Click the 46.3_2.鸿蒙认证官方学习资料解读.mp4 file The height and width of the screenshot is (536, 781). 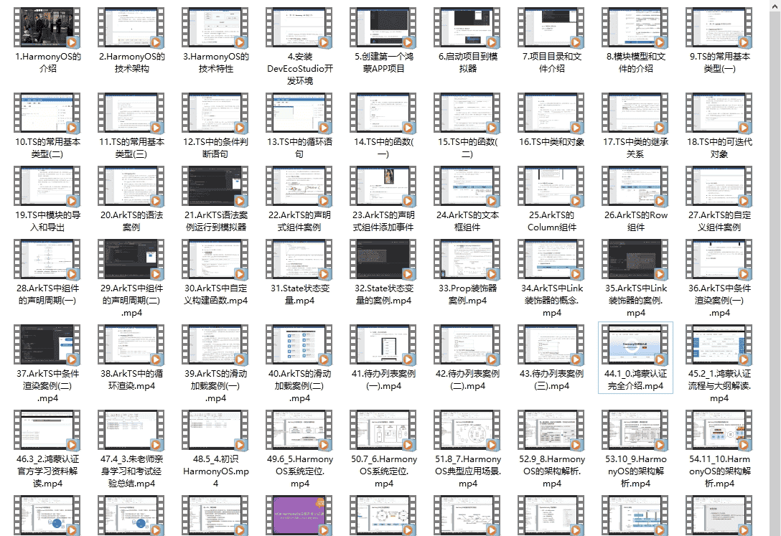pyautogui.click(x=47, y=432)
